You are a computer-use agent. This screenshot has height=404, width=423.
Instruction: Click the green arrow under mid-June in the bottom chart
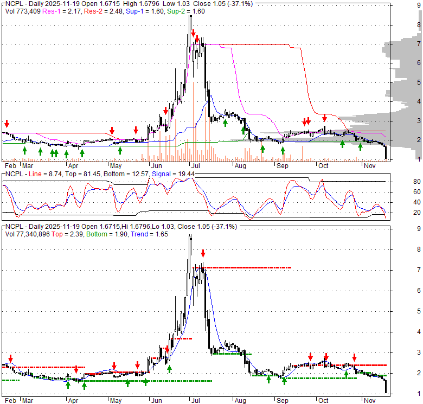pos(169,369)
